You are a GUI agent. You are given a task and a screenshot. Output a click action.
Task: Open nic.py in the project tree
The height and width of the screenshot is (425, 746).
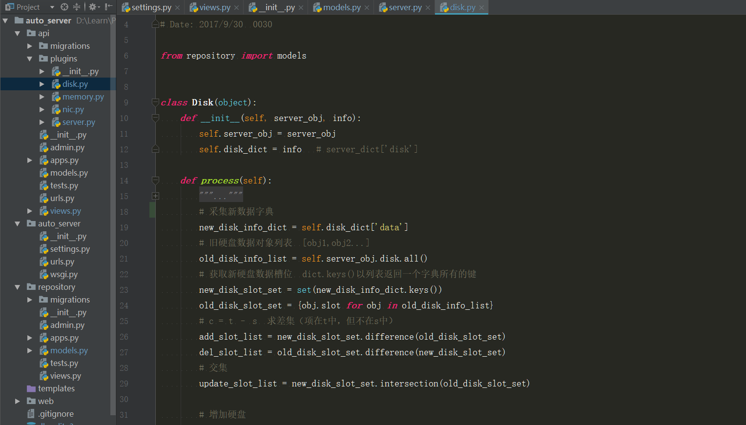73,109
